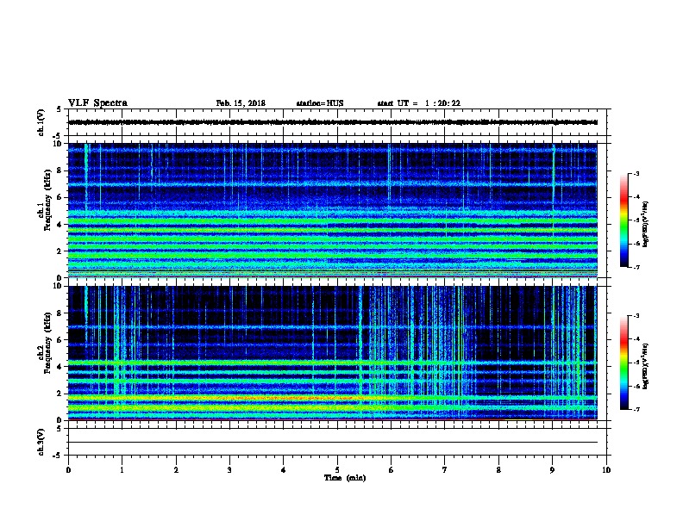Image resolution: width=683 pixels, height=527 pixels.
Task: Click the time axis tick label "6"
Action: click(392, 469)
